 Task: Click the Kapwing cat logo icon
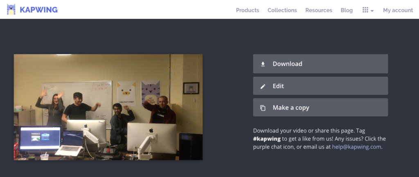coord(11,9)
